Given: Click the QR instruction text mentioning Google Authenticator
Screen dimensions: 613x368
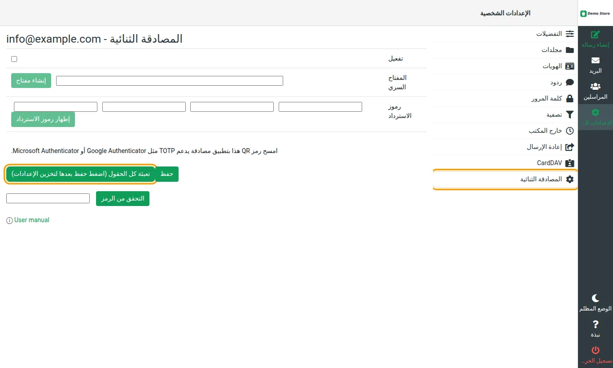Looking at the screenshot, I should tap(144, 151).
